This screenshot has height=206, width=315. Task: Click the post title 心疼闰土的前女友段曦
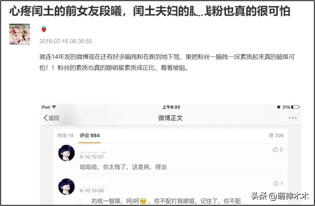tap(66, 11)
